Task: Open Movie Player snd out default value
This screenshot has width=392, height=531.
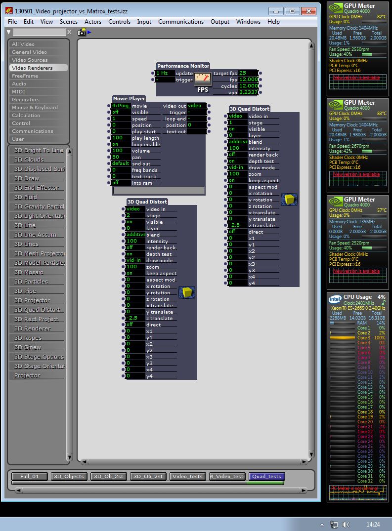Action: click(121, 163)
